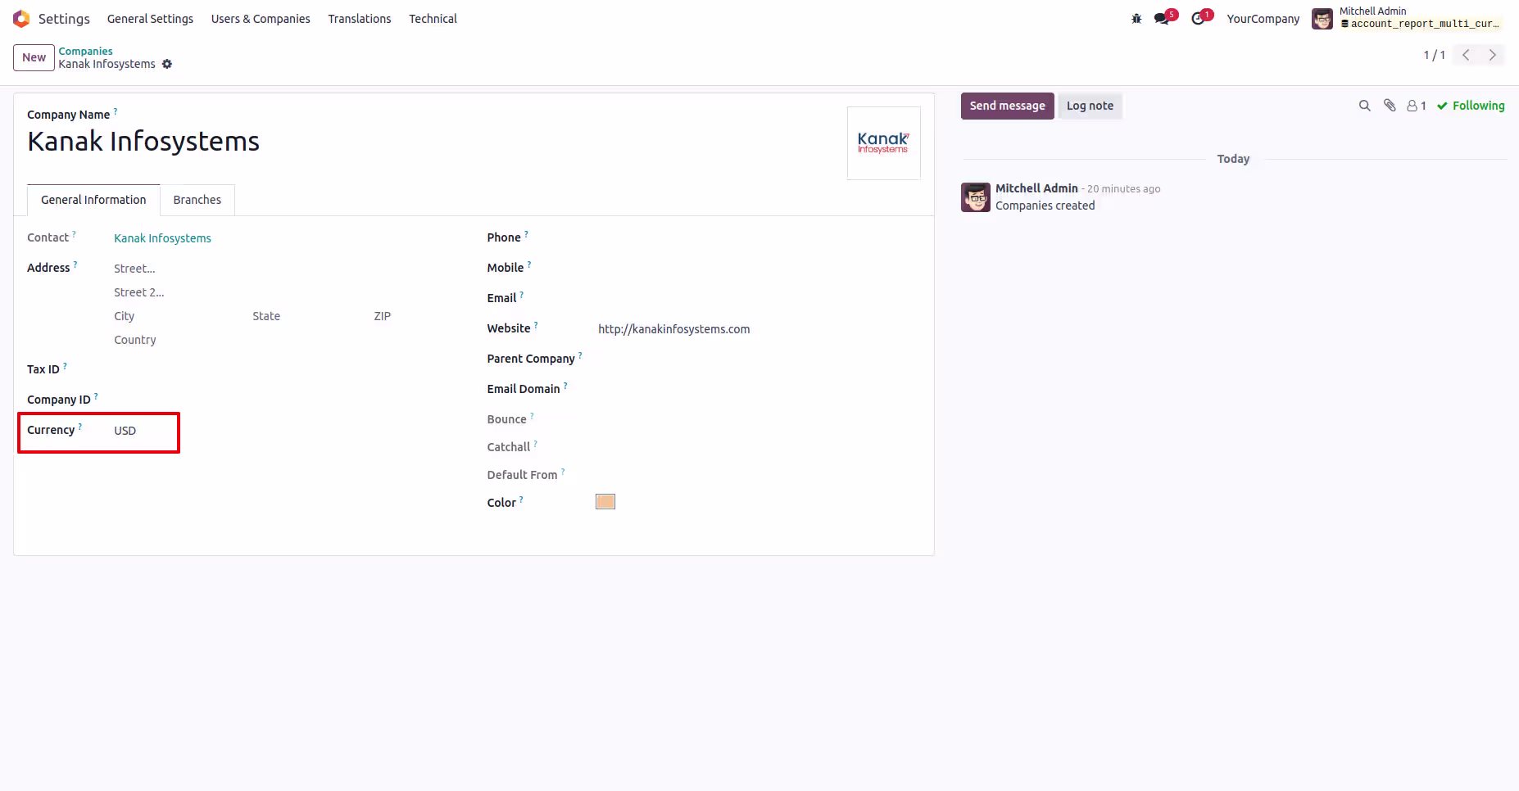The height and width of the screenshot is (791, 1519).
Task: Click Mitchell Admin name in chatter
Action: [x=1036, y=188]
